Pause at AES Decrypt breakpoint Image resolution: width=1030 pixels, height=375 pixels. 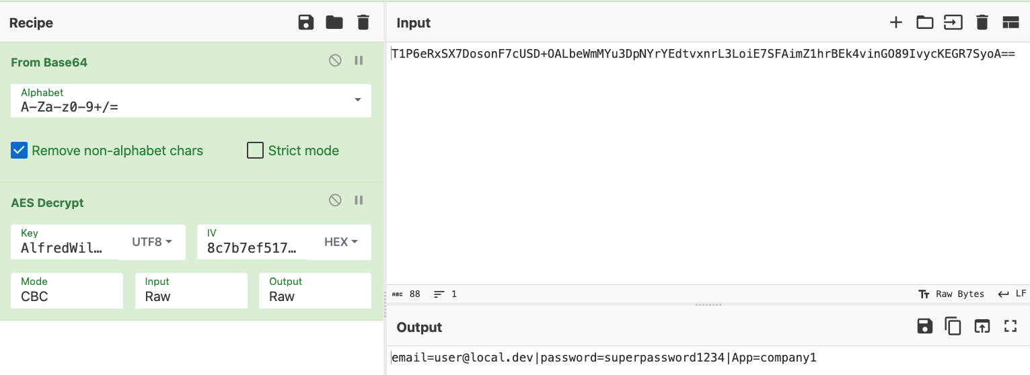point(359,200)
